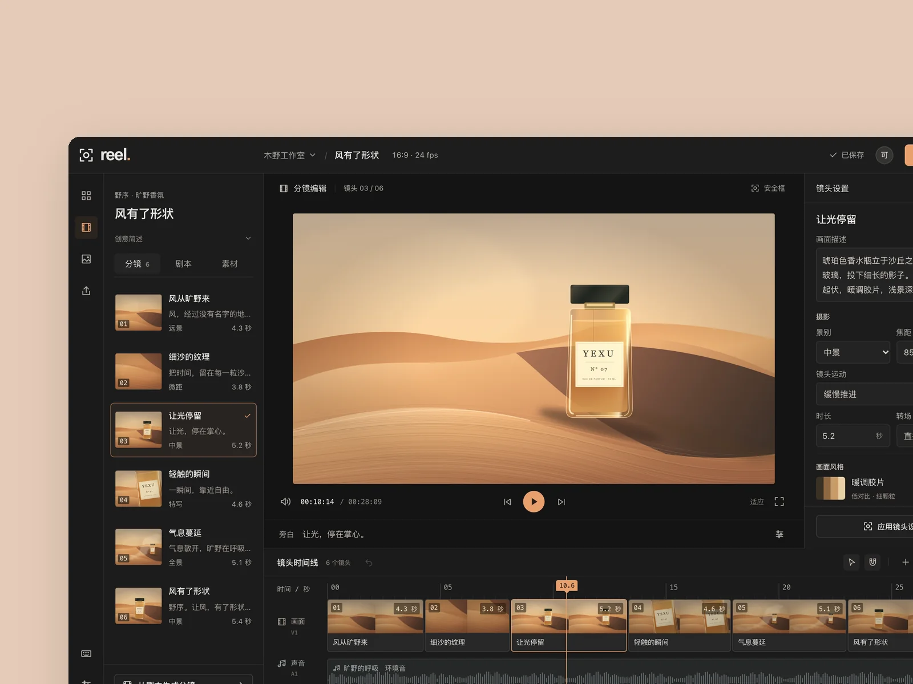This screenshot has width=913, height=684.
Task: Switch to the 剧本 tab
Action: (183, 264)
